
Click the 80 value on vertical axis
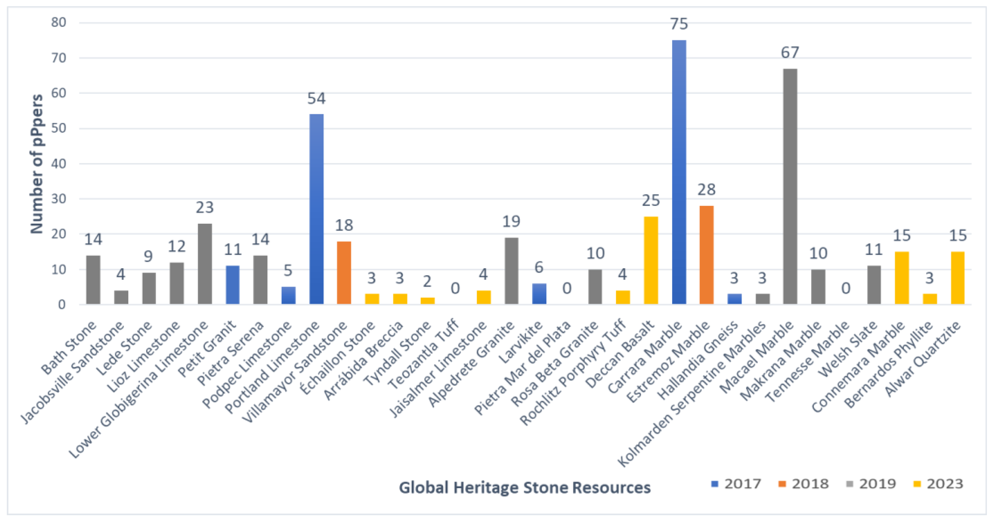point(59,22)
